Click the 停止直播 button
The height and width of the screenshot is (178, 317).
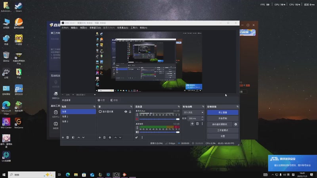click(223, 112)
